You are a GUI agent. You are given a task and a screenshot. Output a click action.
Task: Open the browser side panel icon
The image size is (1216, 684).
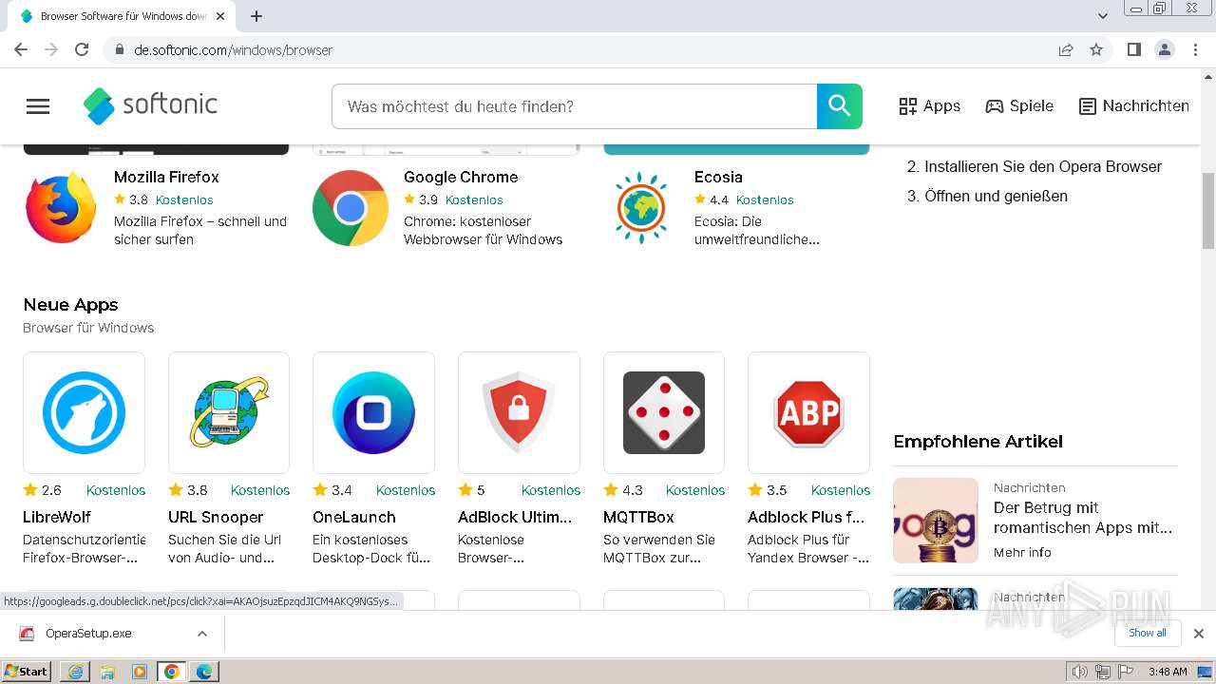pos(1133,49)
